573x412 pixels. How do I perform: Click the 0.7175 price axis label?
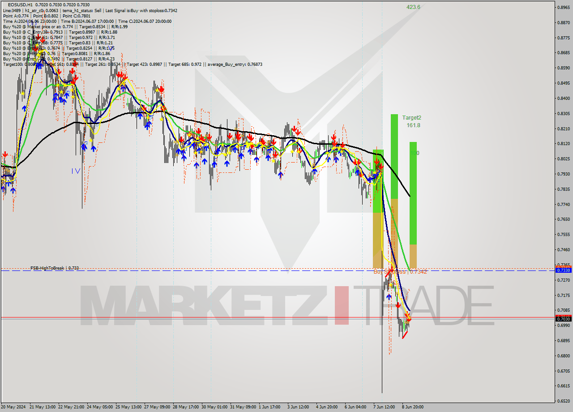563,295
